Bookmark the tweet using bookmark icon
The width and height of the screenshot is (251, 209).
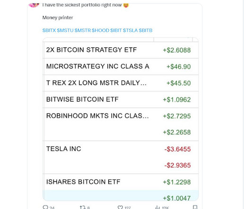point(195,207)
